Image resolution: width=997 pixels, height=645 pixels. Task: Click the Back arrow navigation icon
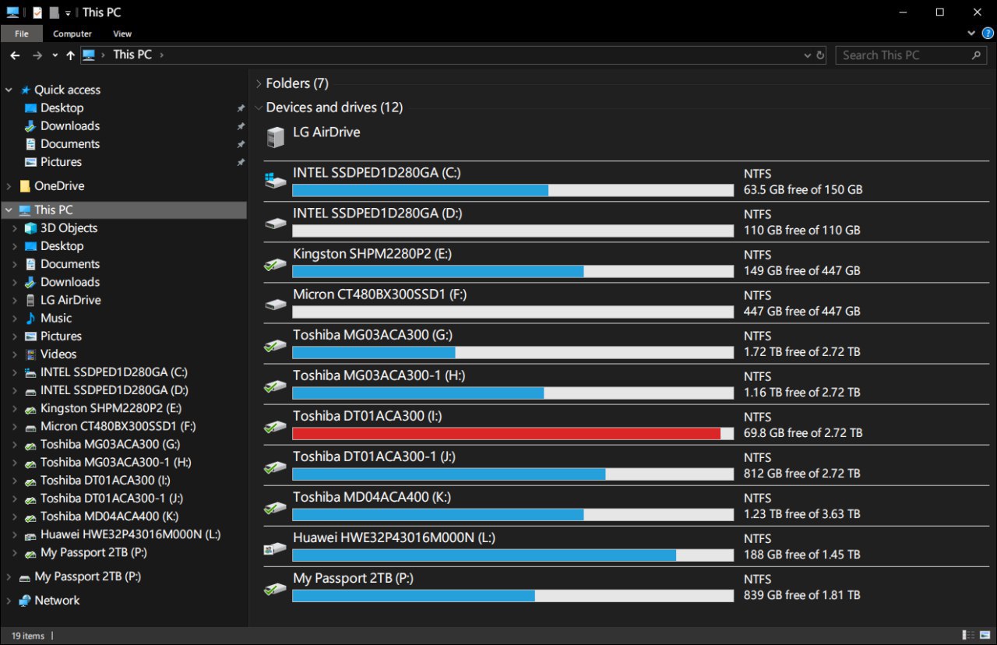15,55
